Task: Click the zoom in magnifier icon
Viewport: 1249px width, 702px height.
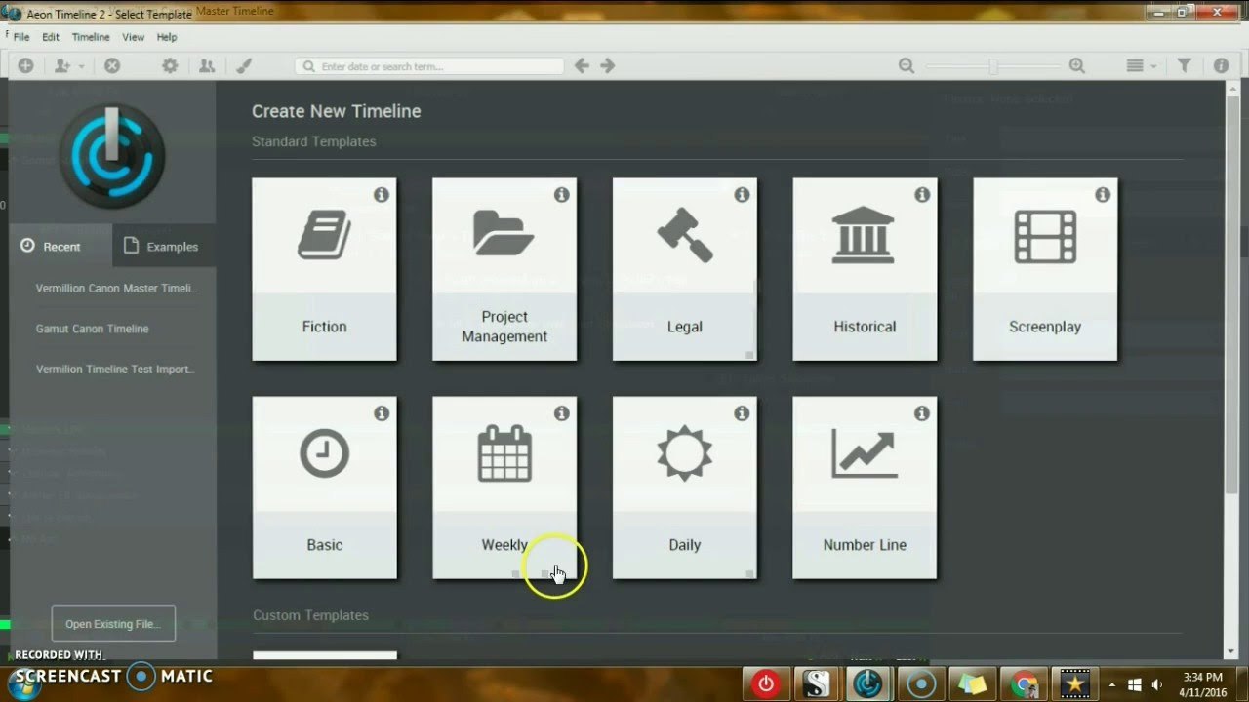Action: [1077, 65]
